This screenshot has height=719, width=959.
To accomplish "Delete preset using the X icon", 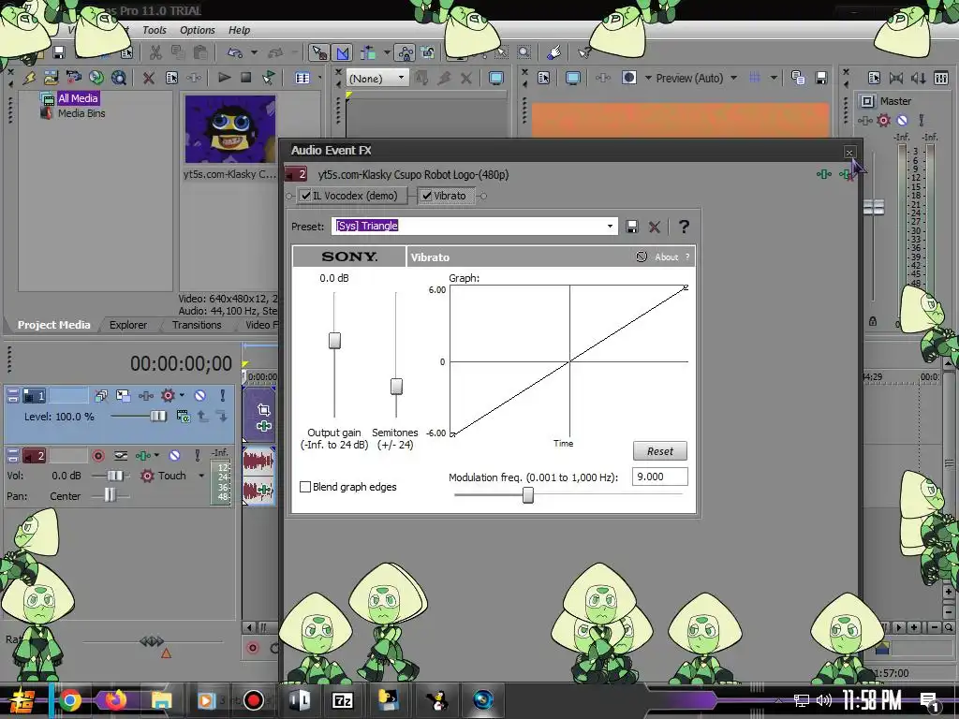I will click(x=655, y=227).
